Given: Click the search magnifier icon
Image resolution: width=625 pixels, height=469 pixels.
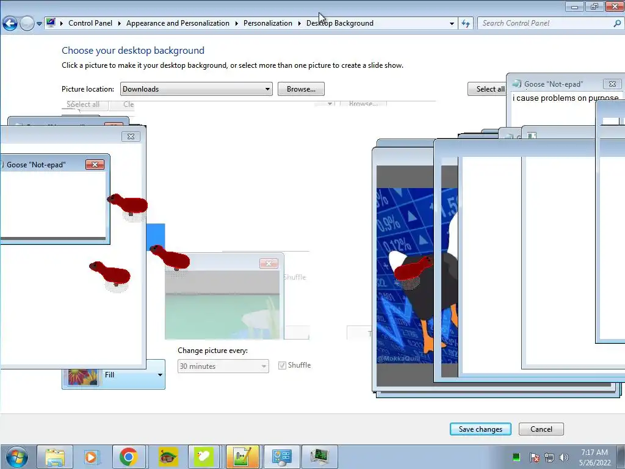Looking at the screenshot, I should click(617, 24).
